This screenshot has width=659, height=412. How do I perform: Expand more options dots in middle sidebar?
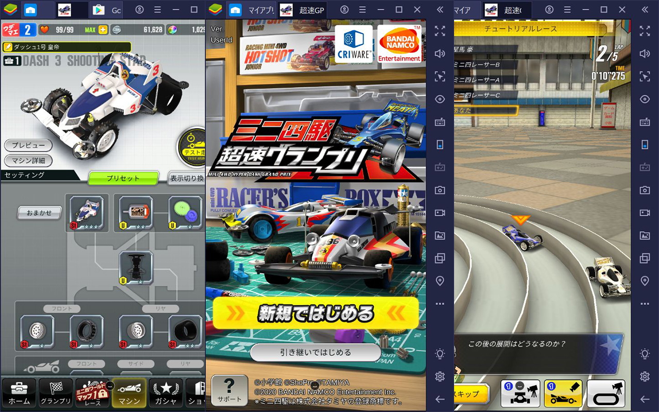pyautogui.click(x=440, y=304)
